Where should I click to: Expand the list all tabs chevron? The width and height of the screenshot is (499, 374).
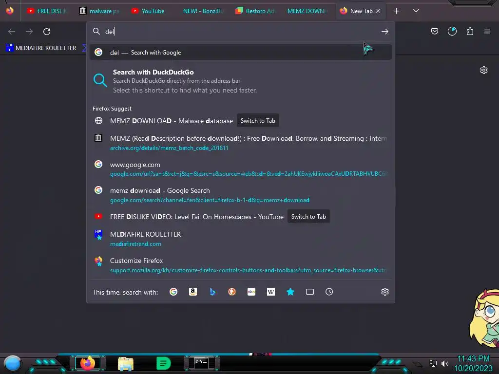(x=416, y=11)
